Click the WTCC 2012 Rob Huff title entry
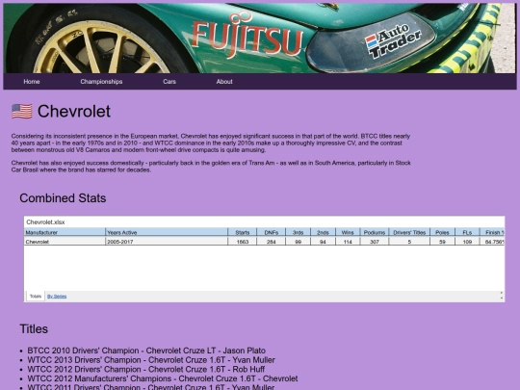520x390 pixels. (146, 369)
